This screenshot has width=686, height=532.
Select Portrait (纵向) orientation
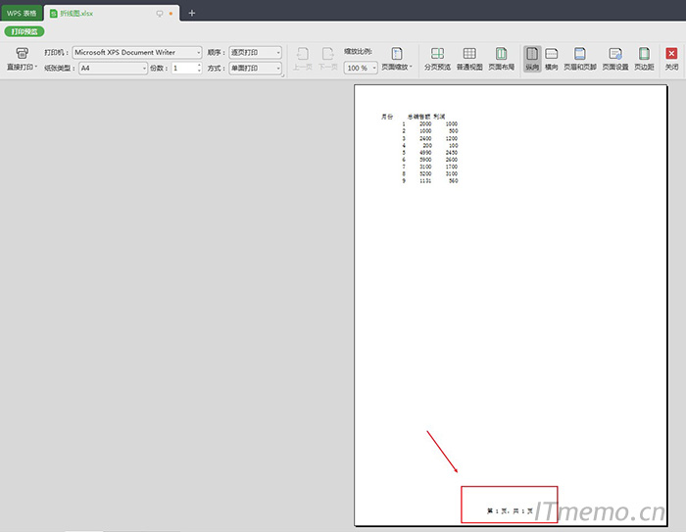[531, 54]
